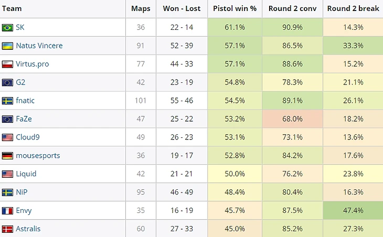Sort by Round 2 break column header
383x237 pixels.
coord(353,8)
